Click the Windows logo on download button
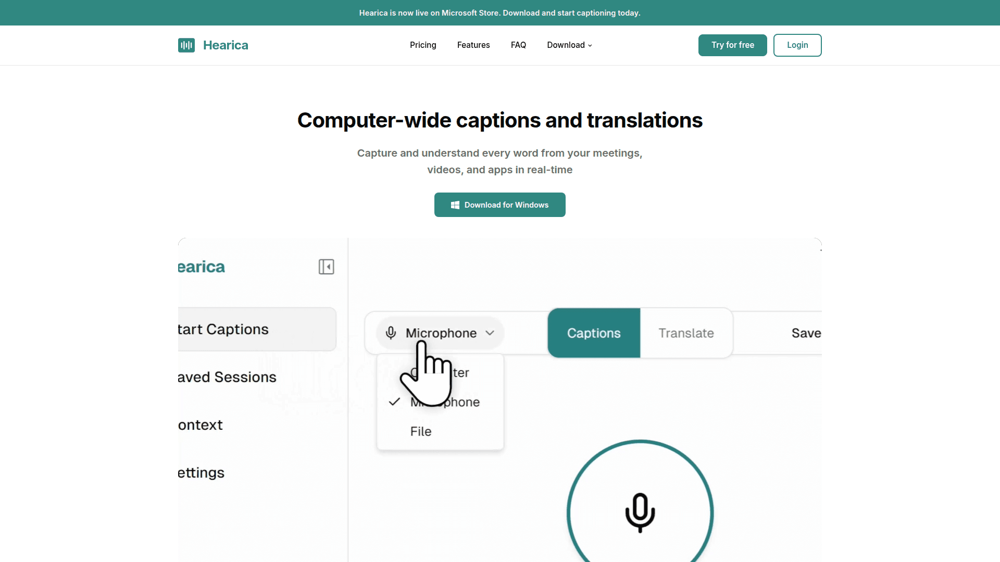1000x562 pixels. (x=455, y=205)
